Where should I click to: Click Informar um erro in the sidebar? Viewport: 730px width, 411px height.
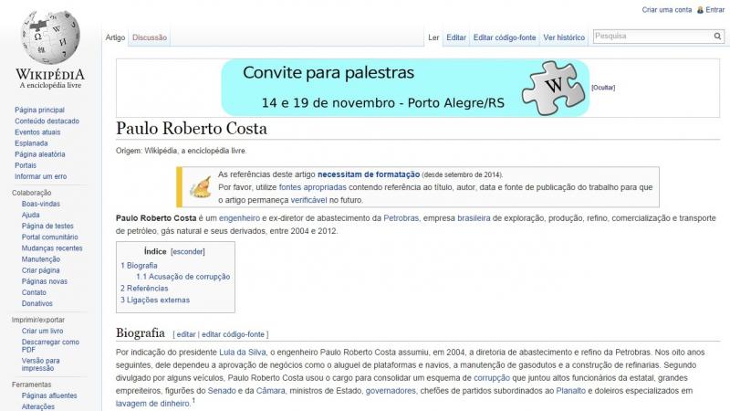(40, 176)
